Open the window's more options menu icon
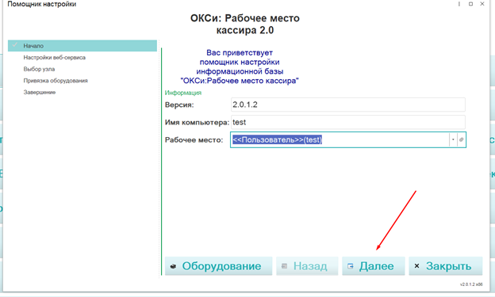 [x=459, y=4]
